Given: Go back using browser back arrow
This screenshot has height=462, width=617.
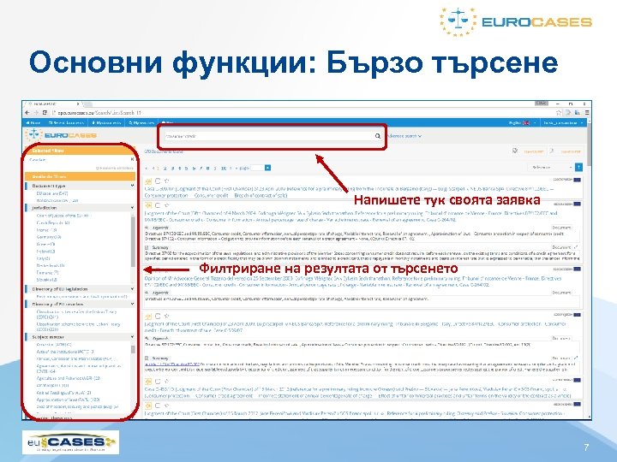Looking at the screenshot, I should click(27, 113).
